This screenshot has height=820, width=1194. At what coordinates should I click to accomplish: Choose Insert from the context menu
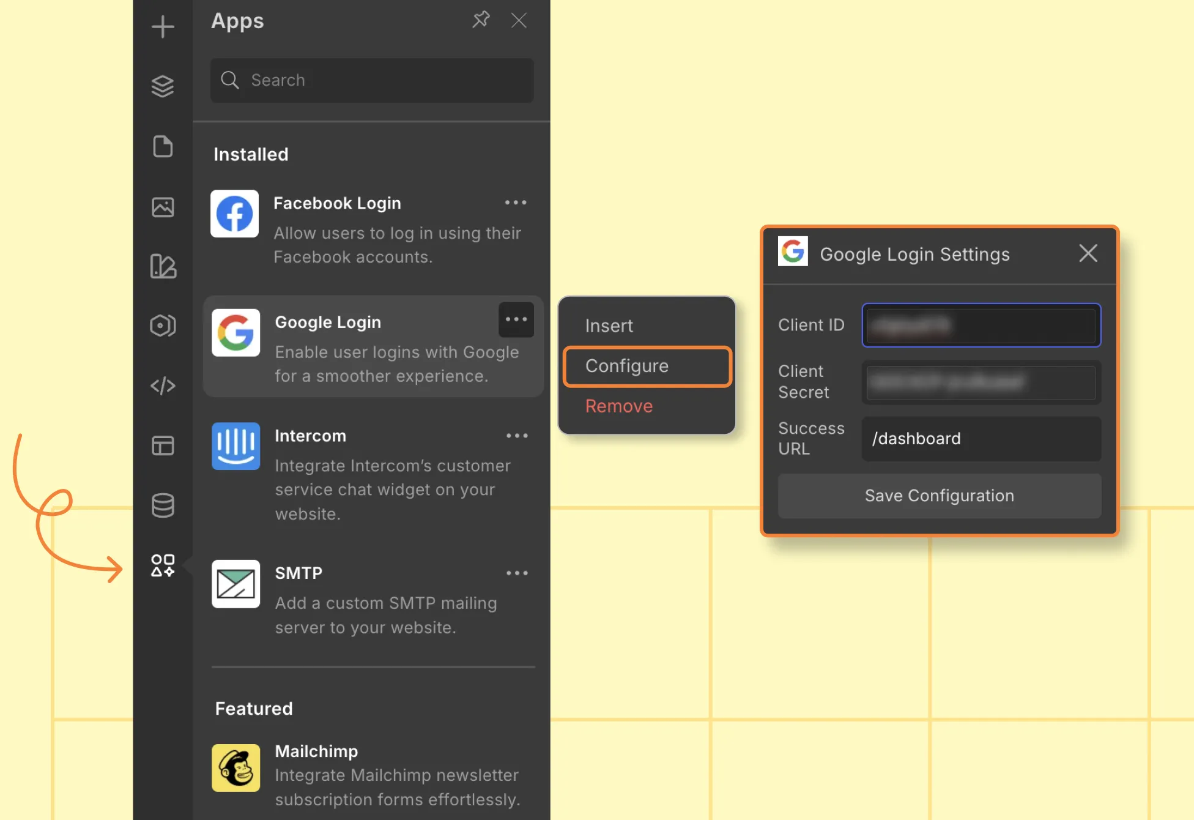[609, 326]
